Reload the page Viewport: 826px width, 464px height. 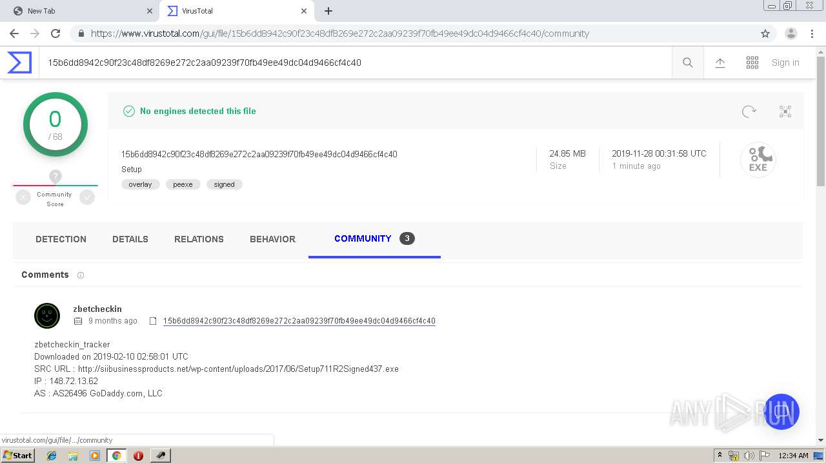pos(55,34)
